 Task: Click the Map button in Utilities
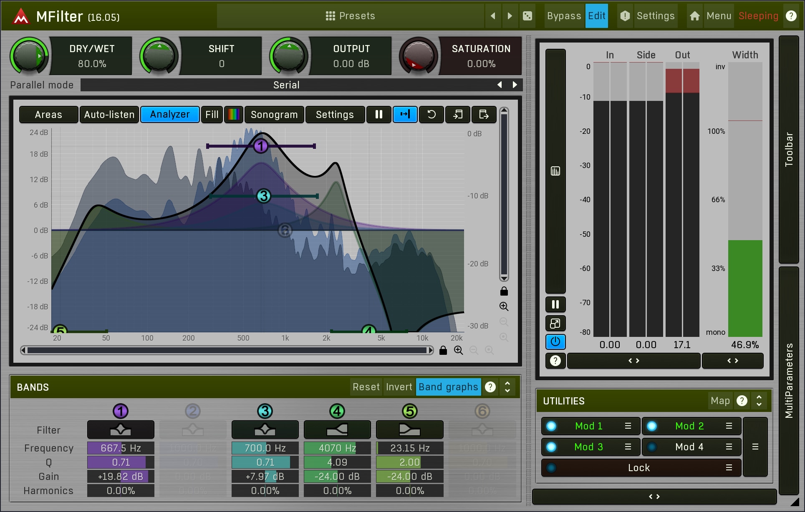coord(720,401)
